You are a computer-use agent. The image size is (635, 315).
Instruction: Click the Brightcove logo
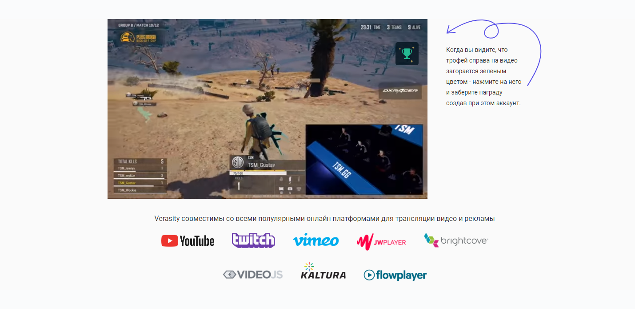pyautogui.click(x=456, y=240)
